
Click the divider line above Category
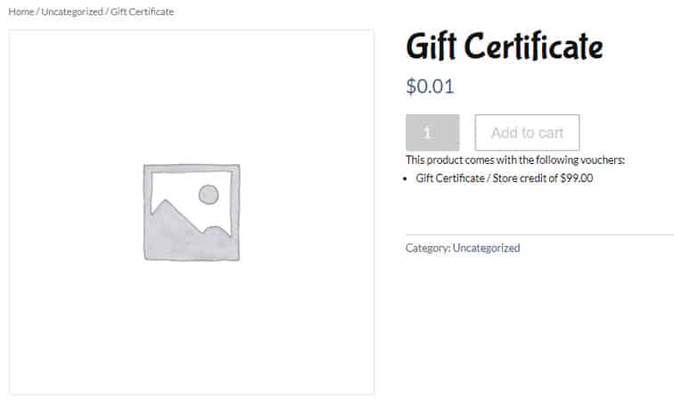[535, 234]
